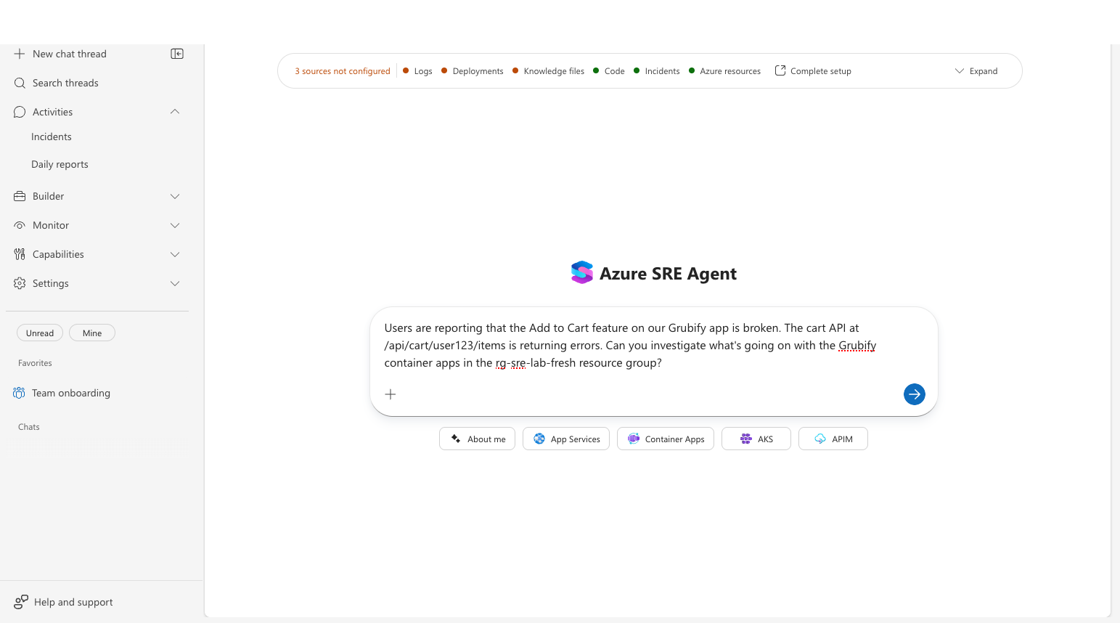Click the New chat thread plus icon
This screenshot has height=623, width=1120.
pos(20,54)
